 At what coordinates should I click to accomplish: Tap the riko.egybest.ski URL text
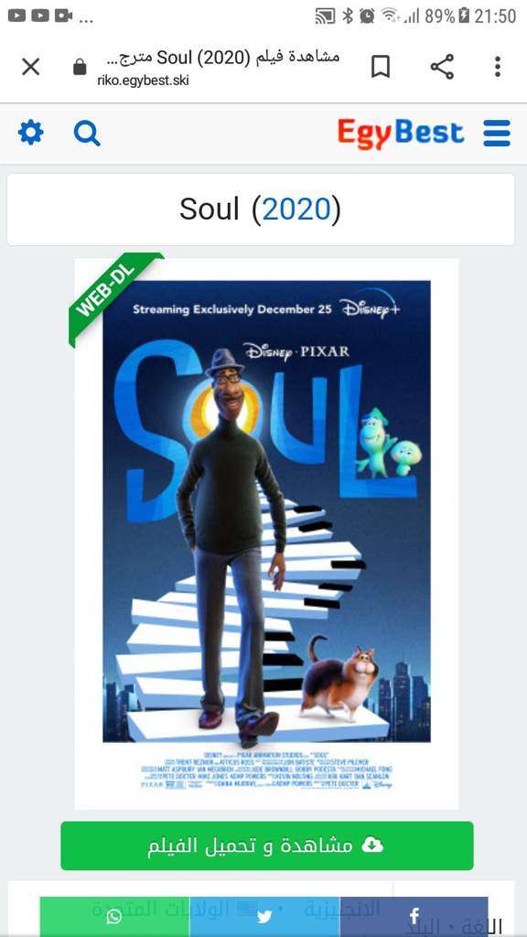143,81
